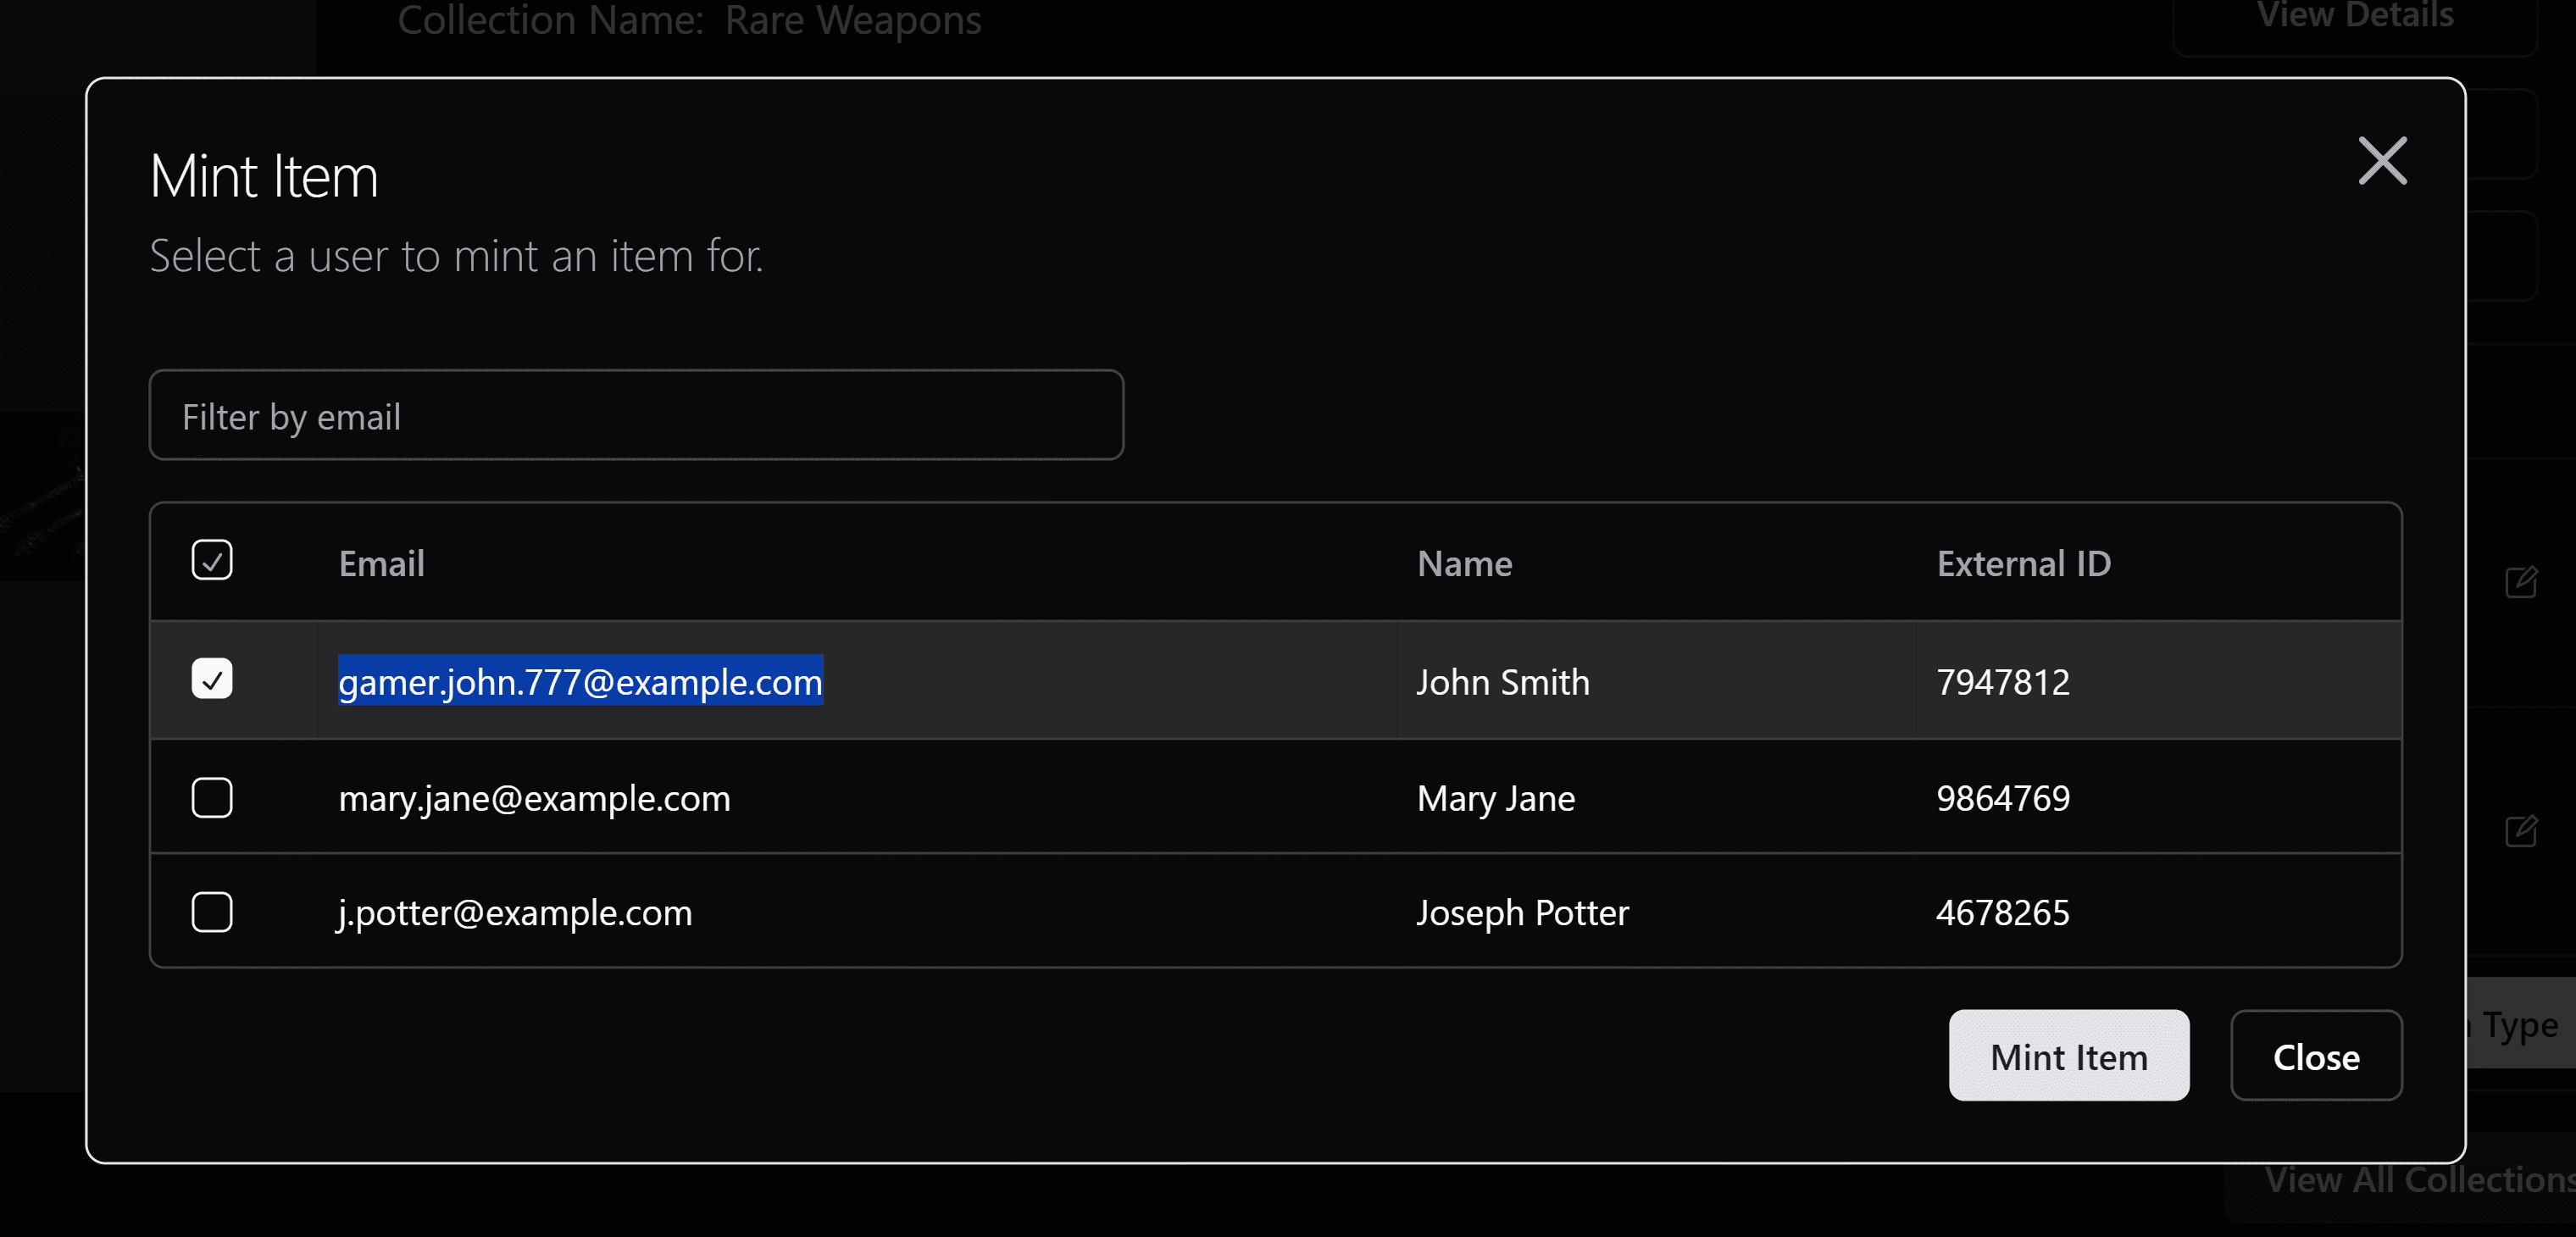Click the upper edit pencil icon behind the dialog

tap(2521, 582)
